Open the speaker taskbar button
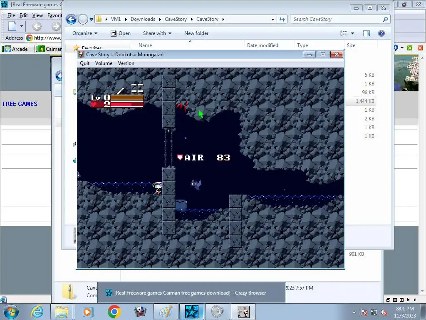 click(217, 312)
